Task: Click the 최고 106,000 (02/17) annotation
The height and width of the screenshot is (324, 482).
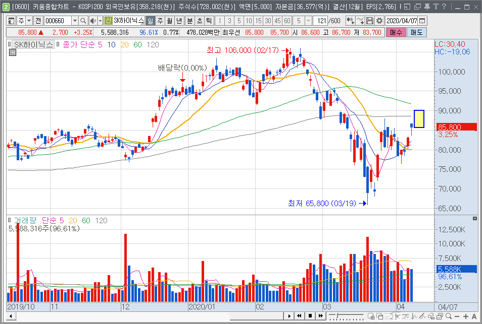Action: 243,50
